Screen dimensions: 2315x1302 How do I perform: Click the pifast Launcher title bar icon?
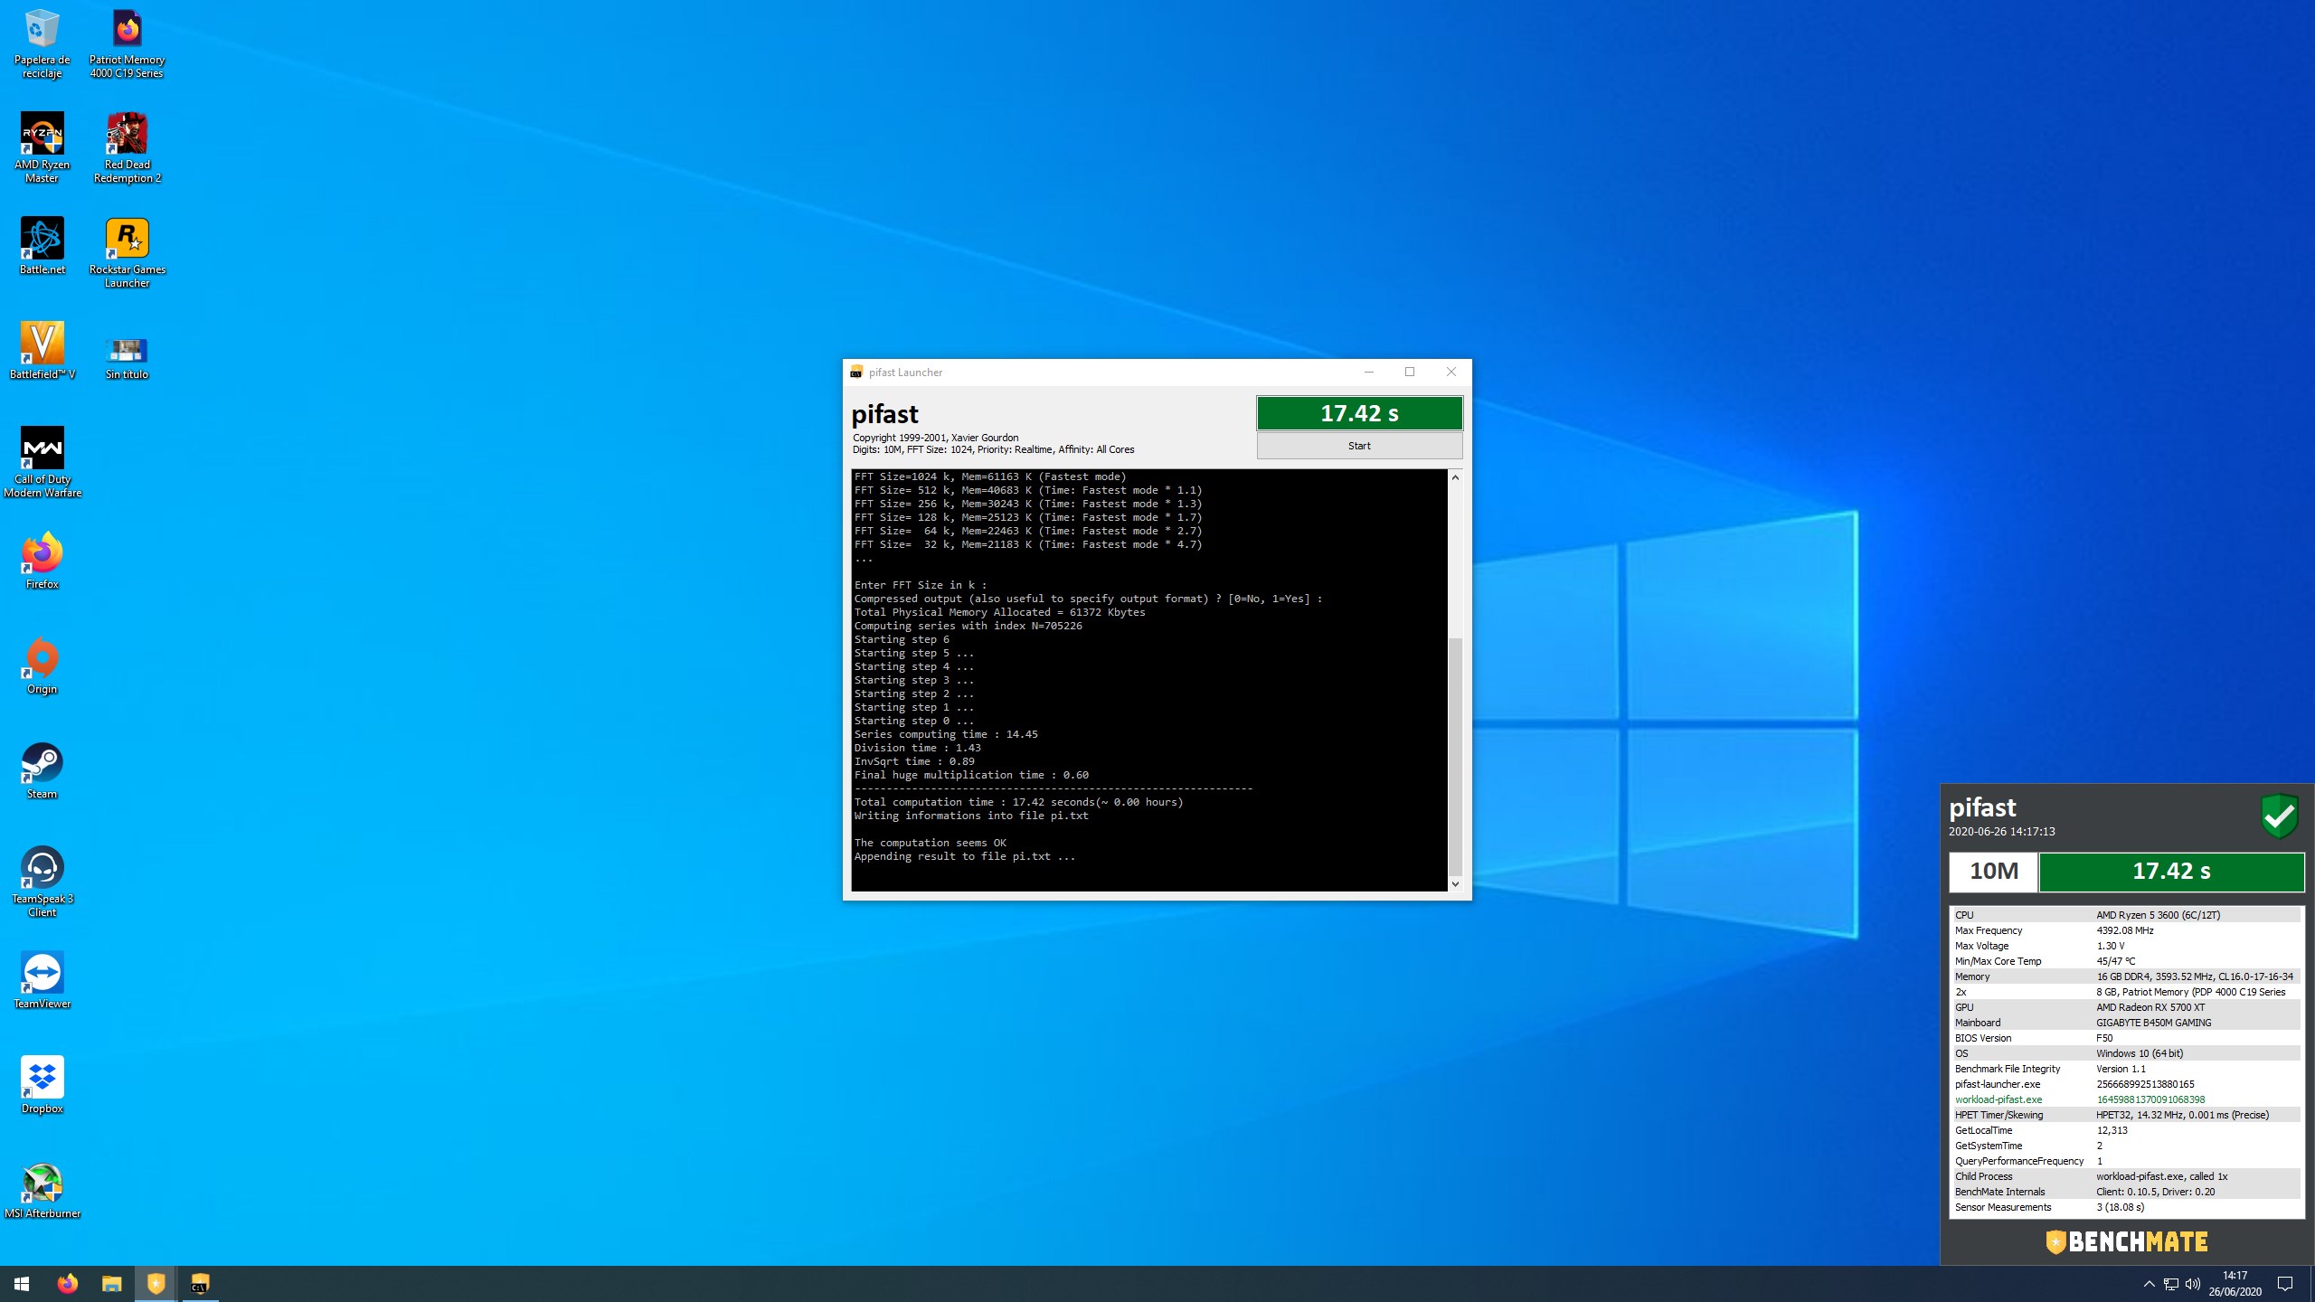click(856, 373)
